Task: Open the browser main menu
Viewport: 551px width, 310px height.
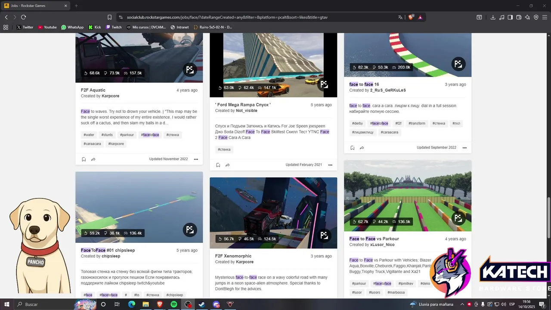Action: pos(545,17)
